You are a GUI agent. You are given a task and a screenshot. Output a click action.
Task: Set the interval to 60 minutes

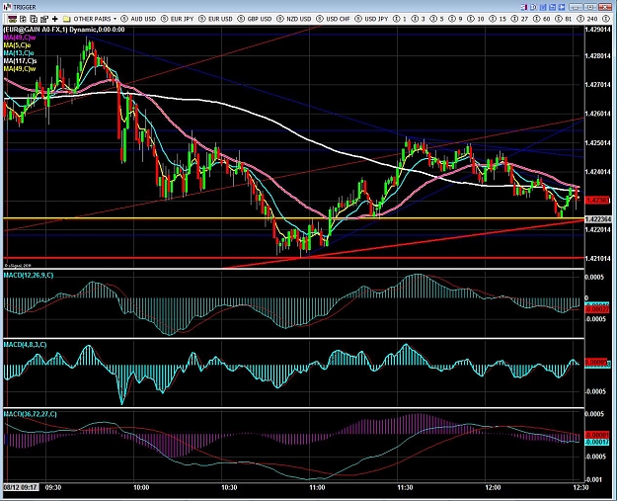[541, 19]
